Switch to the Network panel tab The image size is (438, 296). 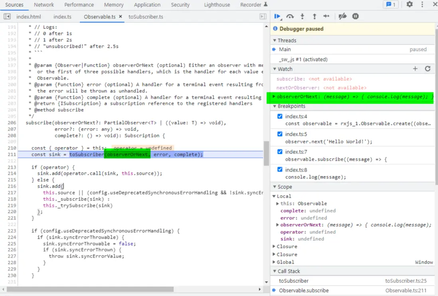[x=44, y=5]
